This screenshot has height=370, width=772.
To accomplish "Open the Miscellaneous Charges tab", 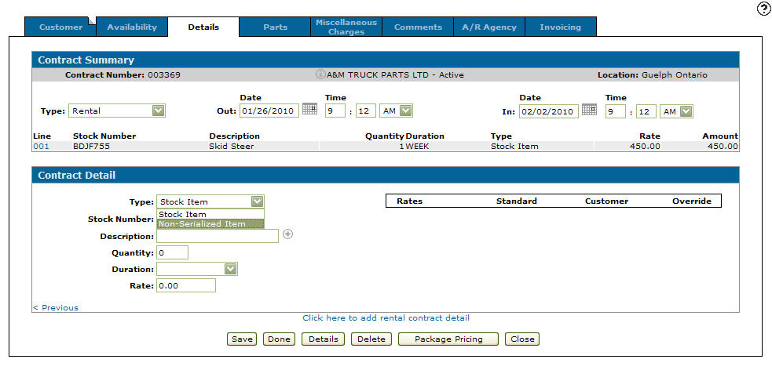I will coord(346,27).
